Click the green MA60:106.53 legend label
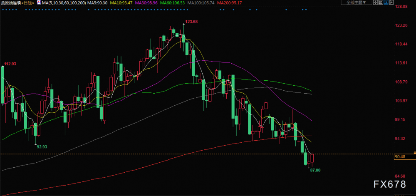 173,2
